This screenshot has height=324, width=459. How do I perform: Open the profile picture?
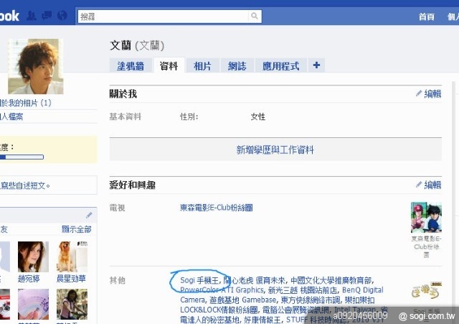pos(36,66)
